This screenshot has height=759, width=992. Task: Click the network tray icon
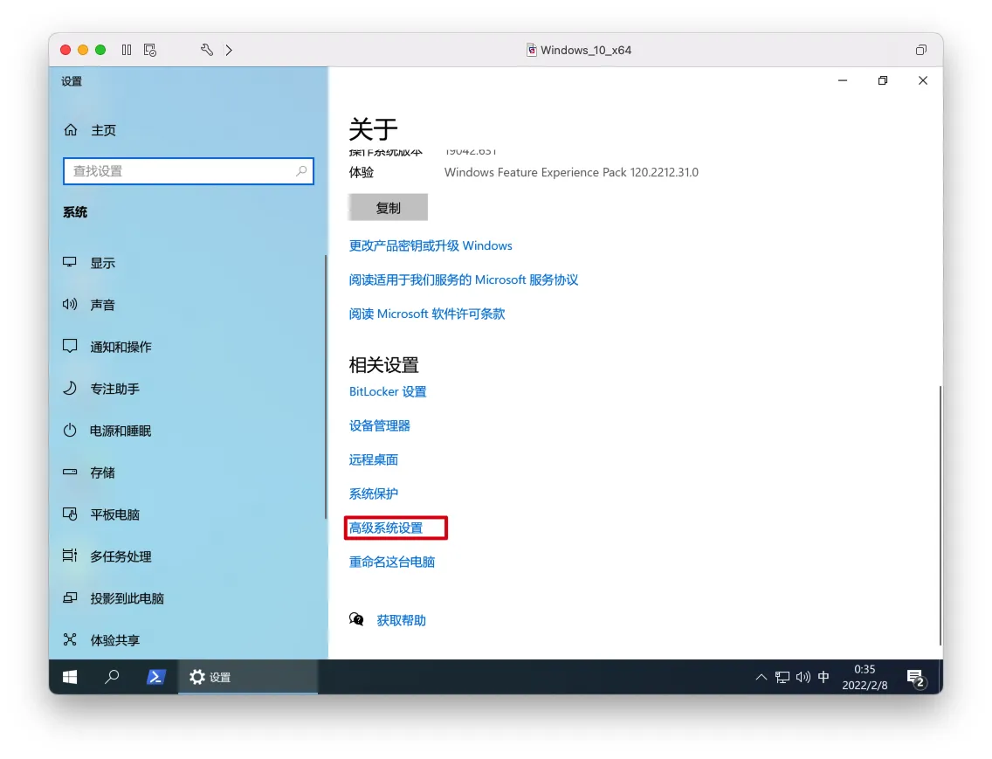pos(782,678)
